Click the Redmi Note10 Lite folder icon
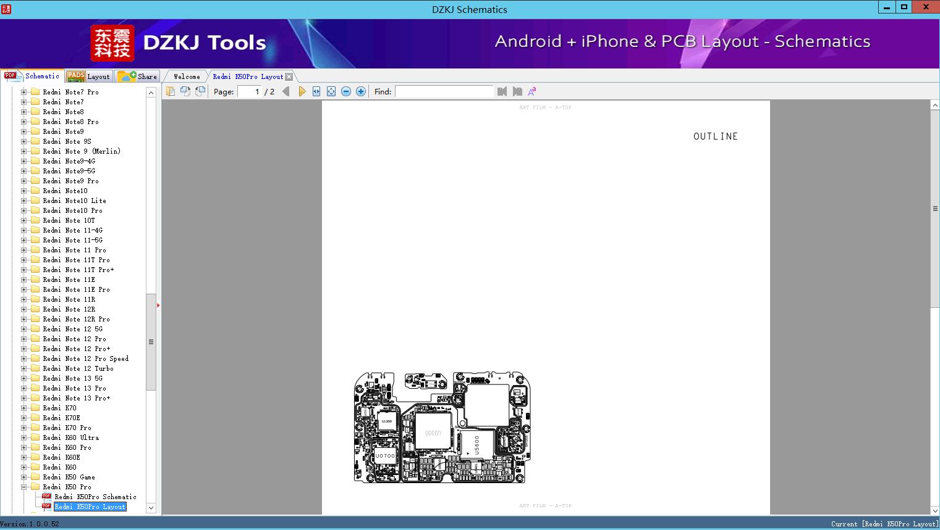This screenshot has height=530, width=940. [35, 201]
